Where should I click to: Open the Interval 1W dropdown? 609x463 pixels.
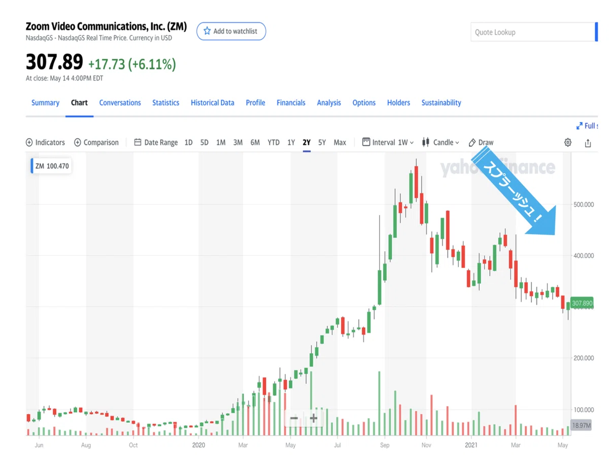pyautogui.click(x=388, y=143)
